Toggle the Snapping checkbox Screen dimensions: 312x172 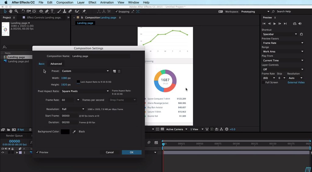coord(117,12)
